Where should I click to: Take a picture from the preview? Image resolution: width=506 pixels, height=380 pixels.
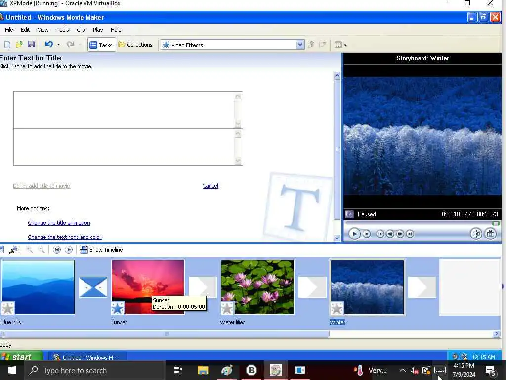[x=491, y=234]
